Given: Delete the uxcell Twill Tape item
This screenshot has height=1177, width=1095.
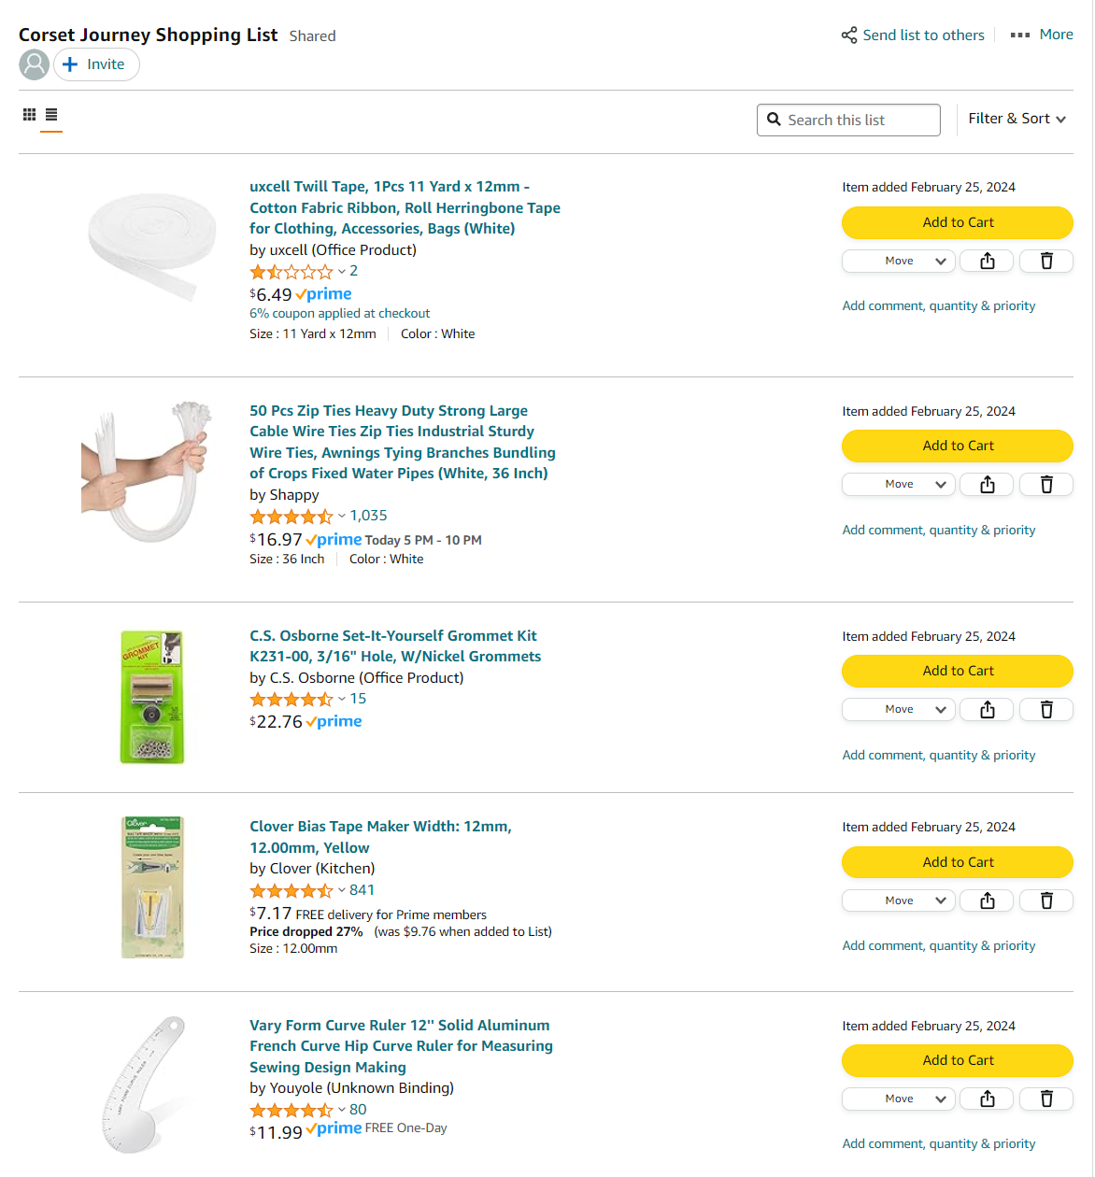Looking at the screenshot, I should tap(1045, 261).
